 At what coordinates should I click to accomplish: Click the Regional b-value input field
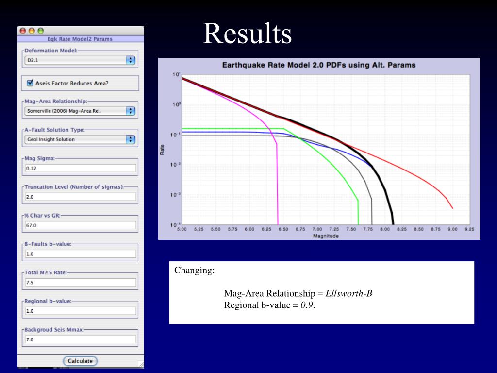(81, 311)
